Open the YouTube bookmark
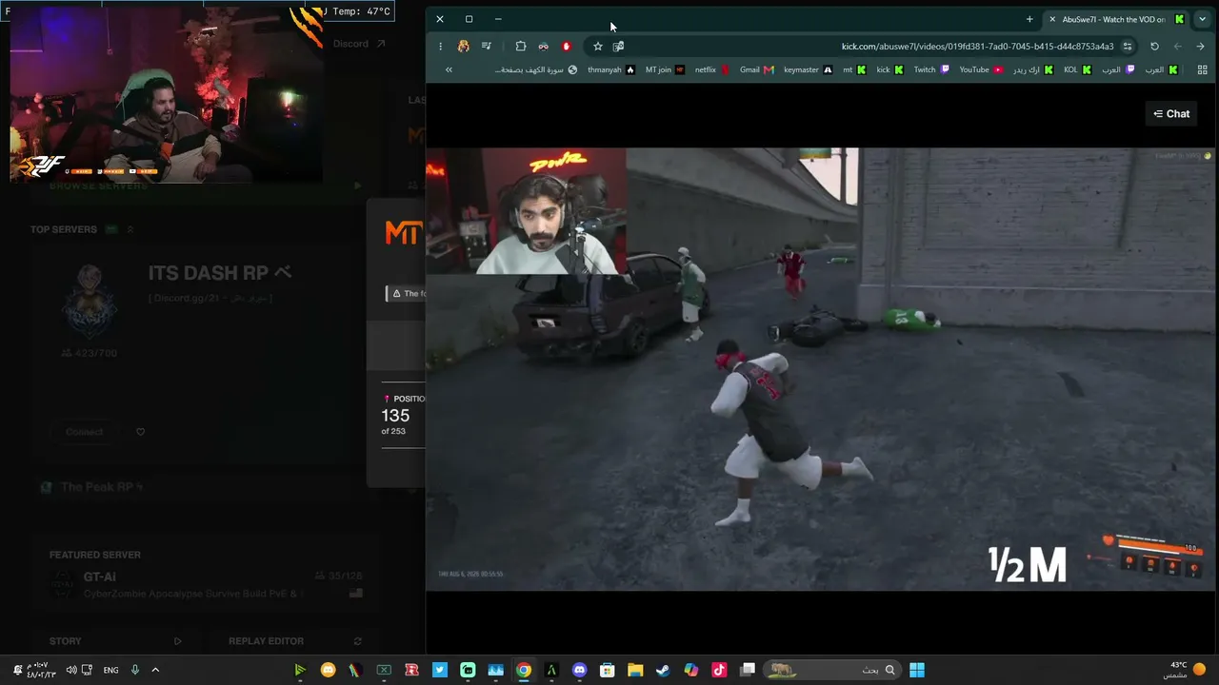The image size is (1219, 685). click(x=981, y=69)
